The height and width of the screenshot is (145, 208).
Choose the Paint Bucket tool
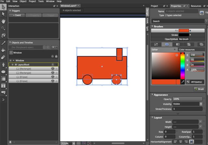[3, 50]
